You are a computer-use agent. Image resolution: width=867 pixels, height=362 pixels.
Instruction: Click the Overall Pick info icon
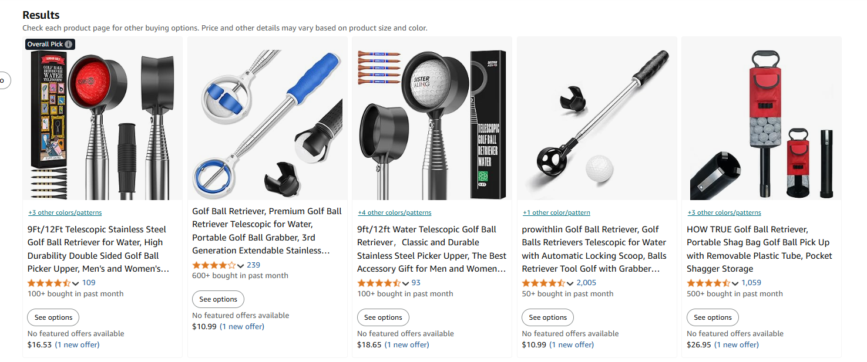pyautogui.click(x=69, y=44)
